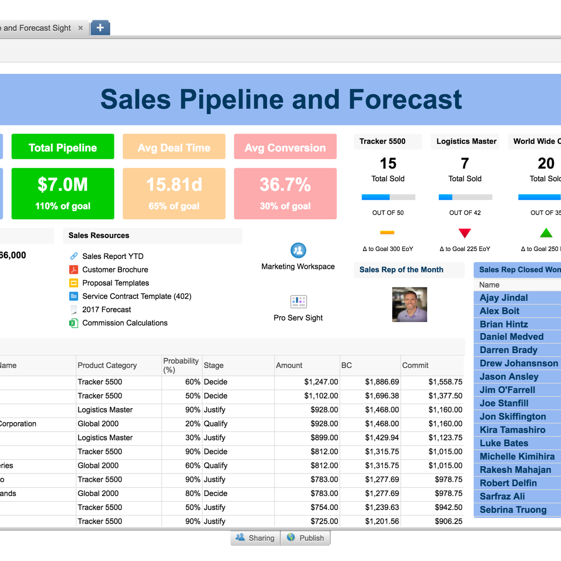Select the Avg Conversion tile
This screenshot has height=561, width=561.
pyautogui.click(x=285, y=147)
